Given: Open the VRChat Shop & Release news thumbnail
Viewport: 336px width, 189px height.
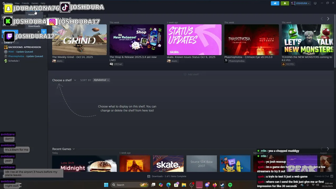Looking at the screenshot, I should point(137,40).
